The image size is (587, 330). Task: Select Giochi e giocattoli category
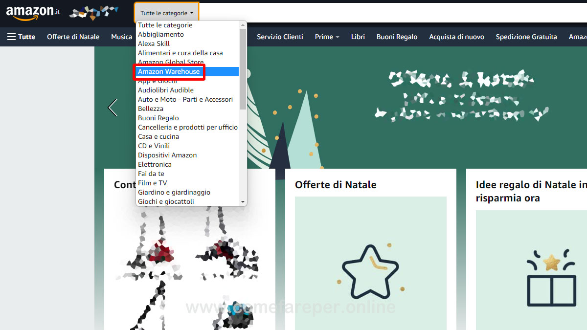pyautogui.click(x=166, y=201)
